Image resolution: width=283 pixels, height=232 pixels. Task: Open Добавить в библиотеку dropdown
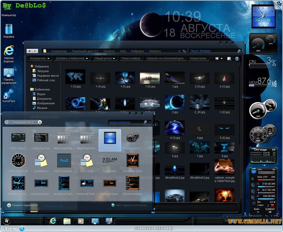pos(72,58)
